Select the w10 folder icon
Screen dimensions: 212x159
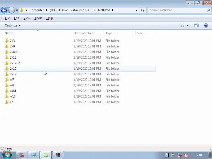7,96
